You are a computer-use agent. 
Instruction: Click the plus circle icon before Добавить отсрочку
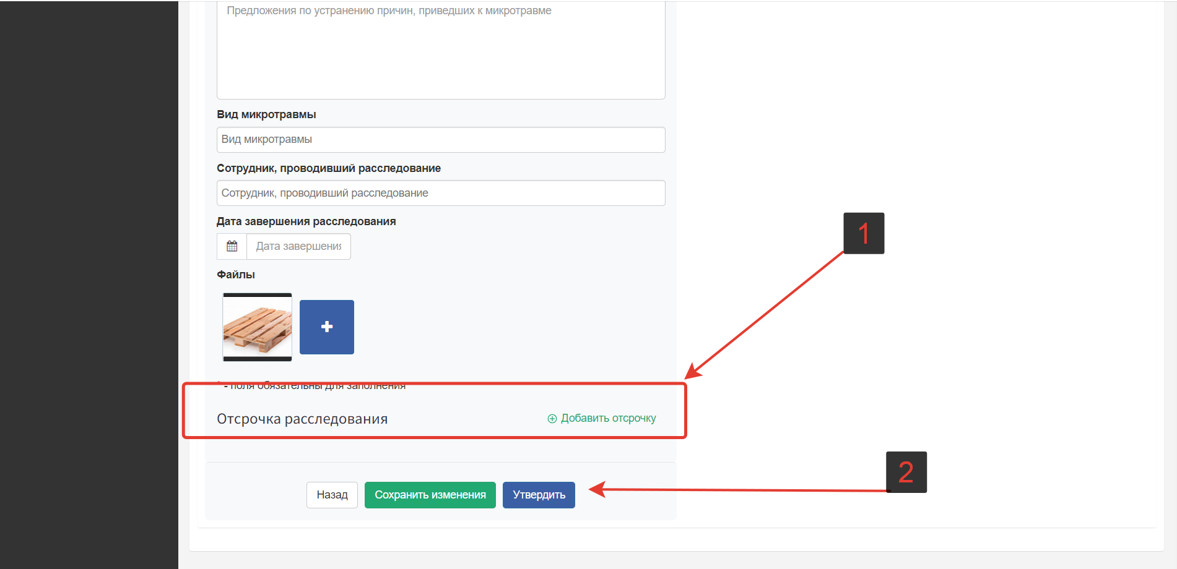tap(552, 419)
